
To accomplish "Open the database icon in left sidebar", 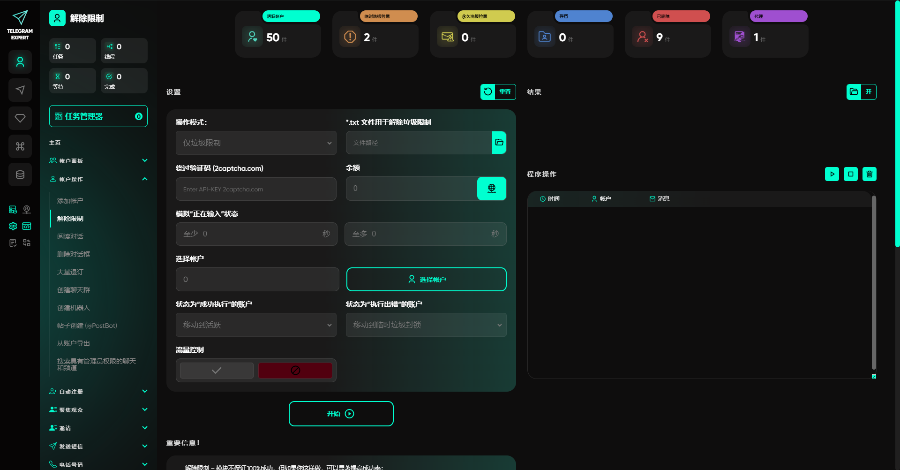I will [x=20, y=174].
